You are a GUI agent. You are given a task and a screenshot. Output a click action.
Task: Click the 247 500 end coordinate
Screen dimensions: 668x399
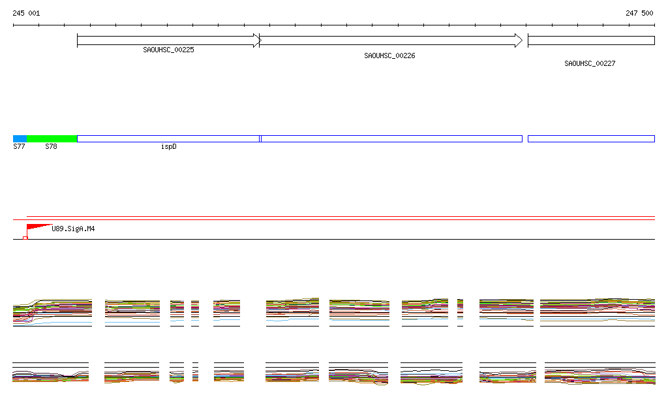[639, 13]
